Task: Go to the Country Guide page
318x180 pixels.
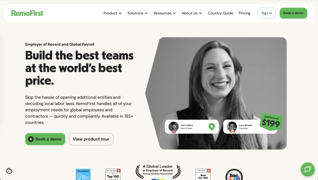Action: pos(220,13)
